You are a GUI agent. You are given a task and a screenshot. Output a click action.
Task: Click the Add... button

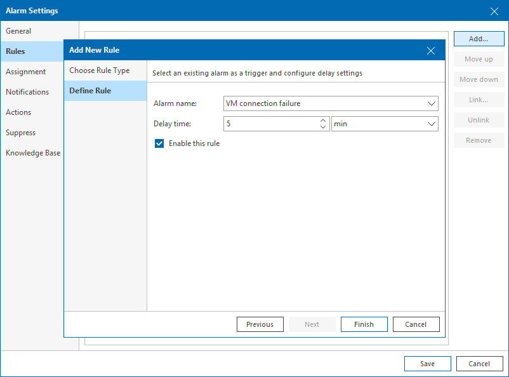(x=479, y=39)
